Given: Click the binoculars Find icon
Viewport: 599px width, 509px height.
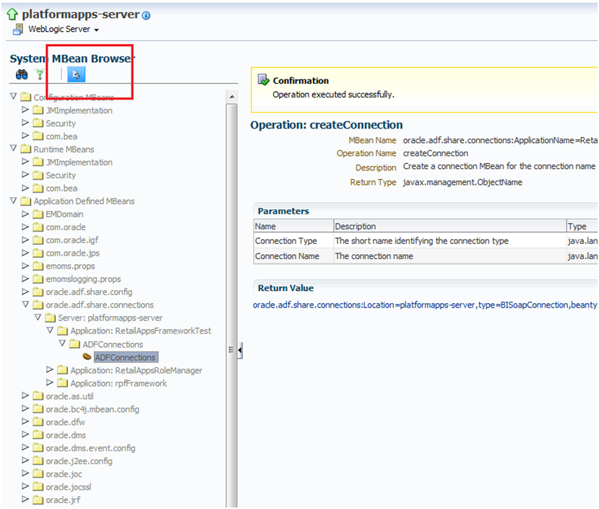Looking at the screenshot, I should (x=22, y=74).
